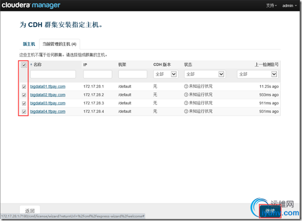Click IP address 172.17.28.4
The height and width of the screenshot is (221, 302).
[x=93, y=111]
